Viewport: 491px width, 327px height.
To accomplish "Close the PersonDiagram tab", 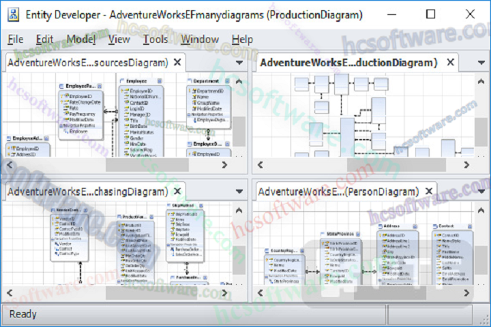I will click(x=429, y=191).
